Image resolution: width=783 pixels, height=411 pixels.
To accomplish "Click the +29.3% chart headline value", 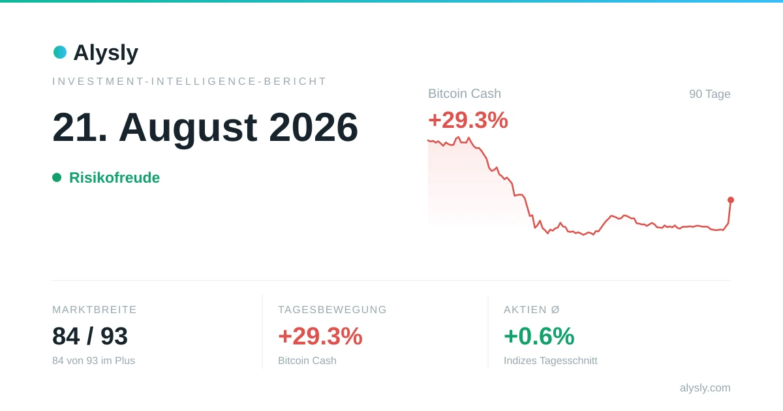I will tap(468, 120).
